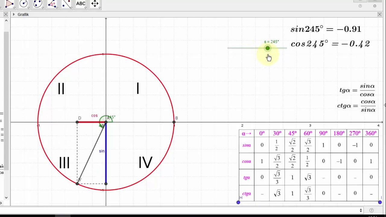Open the input bar symbol stepper arrows
386x217 pixels.
click(x=361, y=210)
